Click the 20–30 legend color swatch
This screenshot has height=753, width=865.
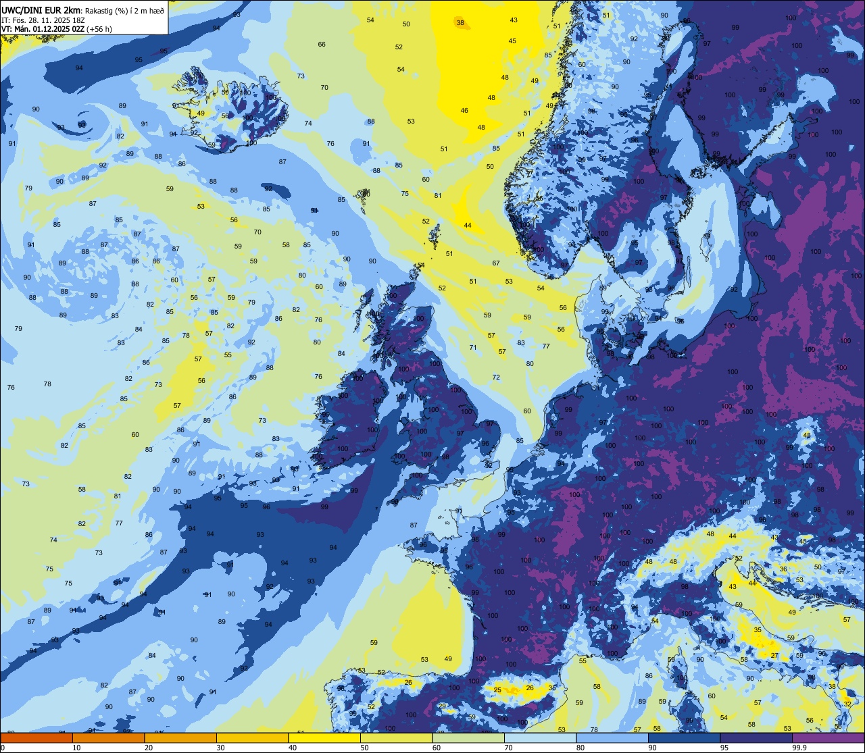pos(180,737)
